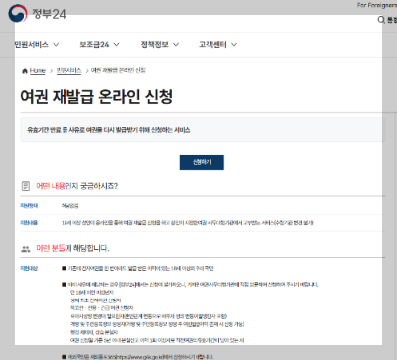This screenshot has width=397, height=360.
Task: Go to Home breadcrumb link
Action: tap(38, 70)
